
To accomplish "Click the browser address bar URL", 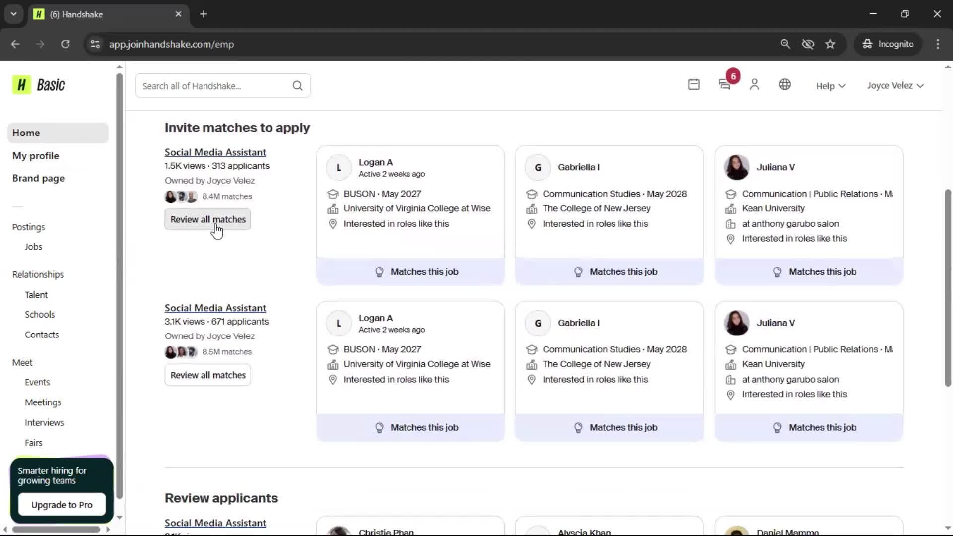I will (x=171, y=44).
